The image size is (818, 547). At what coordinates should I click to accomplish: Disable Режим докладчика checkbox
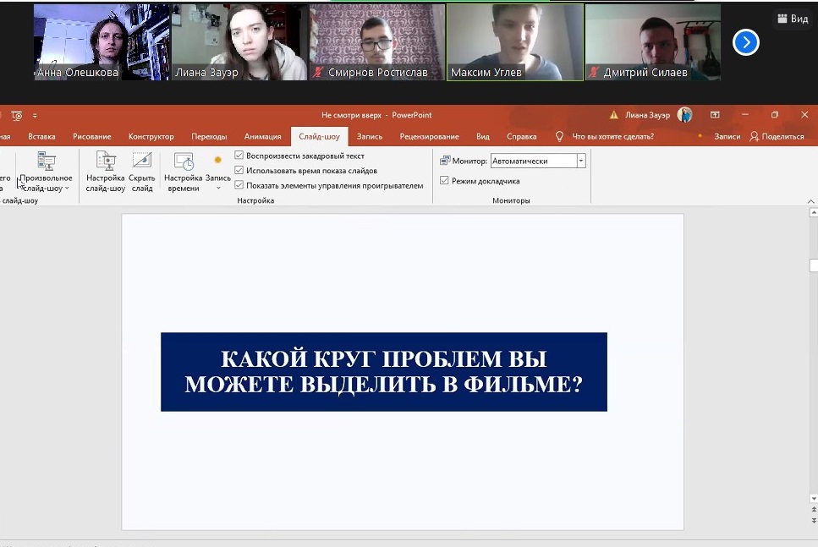click(x=445, y=181)
